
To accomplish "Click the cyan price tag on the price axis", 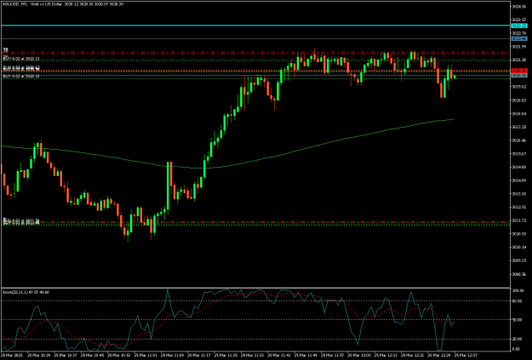I will (x=519, y=26).
